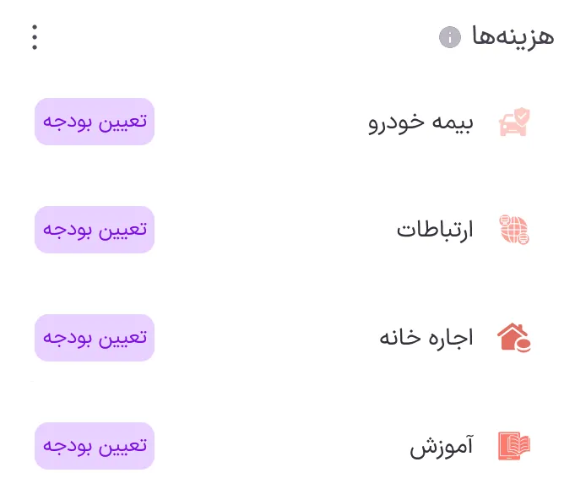Viewport: 575px width, 500px height.
Task: Show expenses info via the gray i icon
Action: pyautogui.click(x=450, y=37)
